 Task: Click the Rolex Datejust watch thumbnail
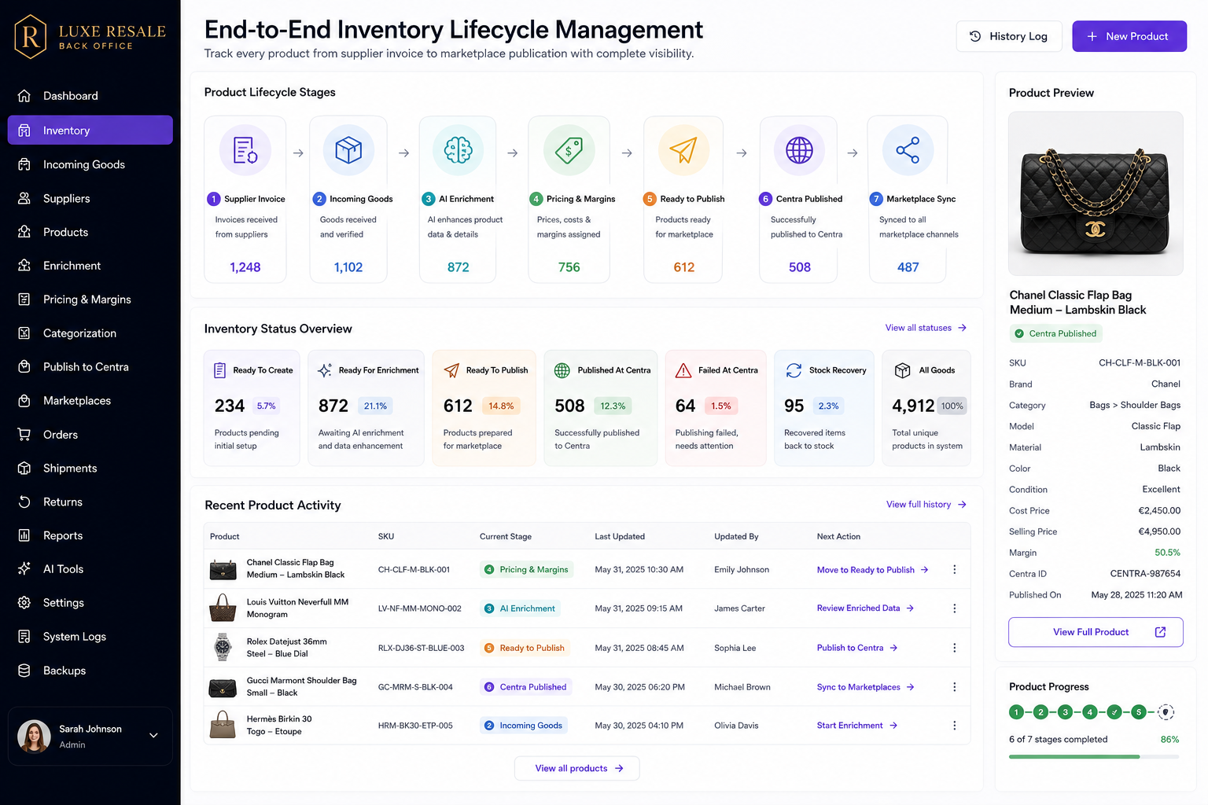223,647
